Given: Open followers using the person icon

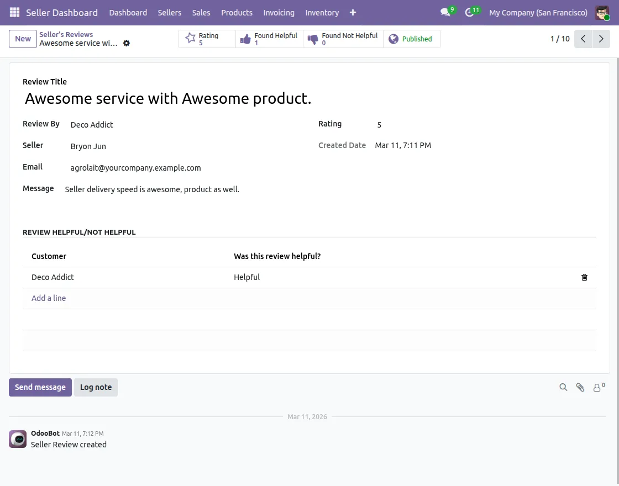Looking at the screenshot, I should 597,387.
